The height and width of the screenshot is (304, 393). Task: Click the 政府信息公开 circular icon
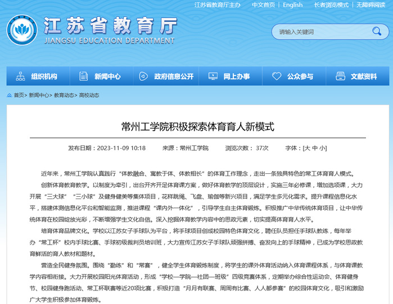(144, 76)
